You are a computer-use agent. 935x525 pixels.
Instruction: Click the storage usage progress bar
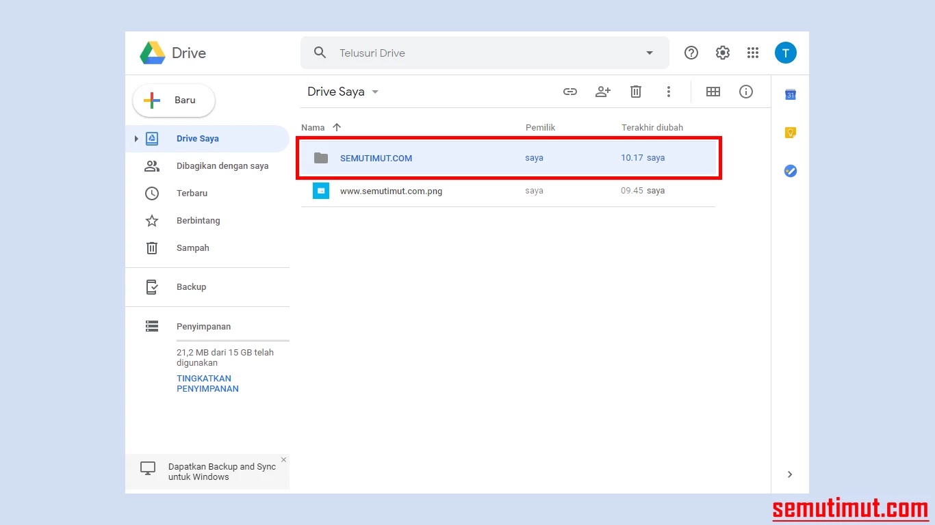click(233, 340)
